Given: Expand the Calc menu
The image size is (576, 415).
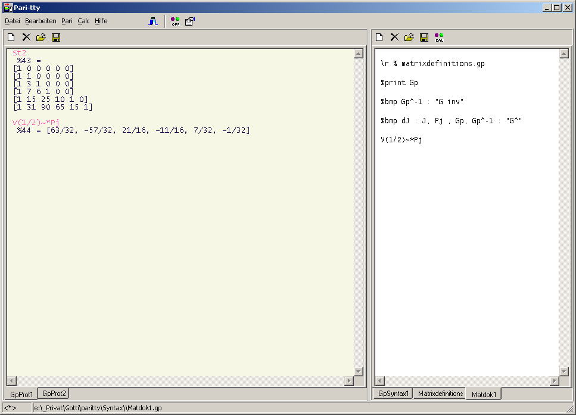Looking at the screenshot, I should (x=83, y=21).
